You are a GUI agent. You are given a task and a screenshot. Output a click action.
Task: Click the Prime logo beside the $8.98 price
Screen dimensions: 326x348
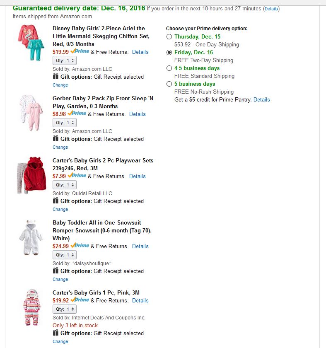click(x=77, y=114)
